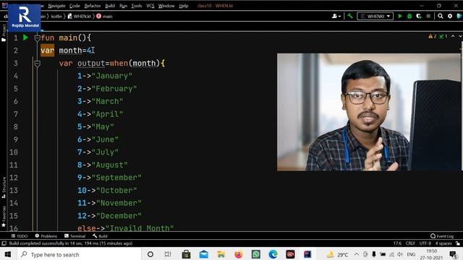Viewport: 463px width, 260px height.
Task: Click the IntelliJ IDEA taskbar icon
Action: click(307, 254)
